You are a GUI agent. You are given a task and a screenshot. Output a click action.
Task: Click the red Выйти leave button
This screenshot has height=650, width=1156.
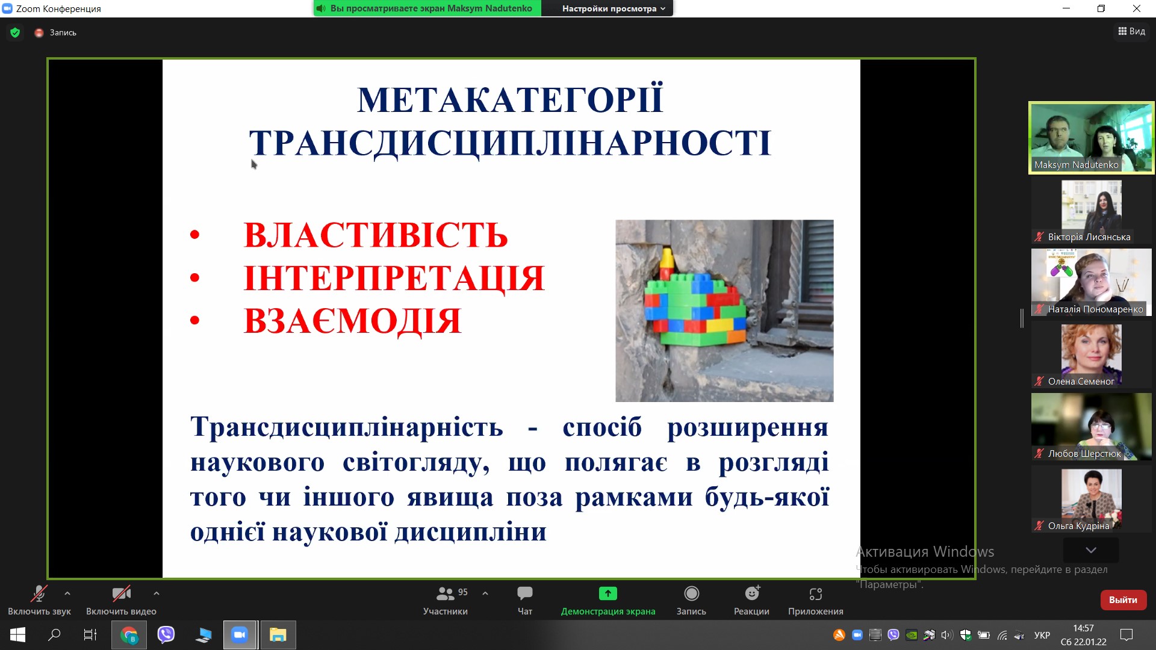click(1123, 600)
